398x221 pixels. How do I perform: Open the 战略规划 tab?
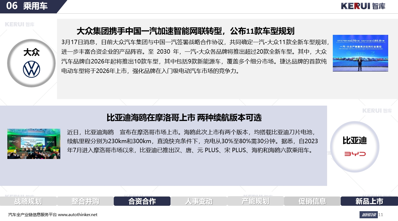tap(28, 201)
